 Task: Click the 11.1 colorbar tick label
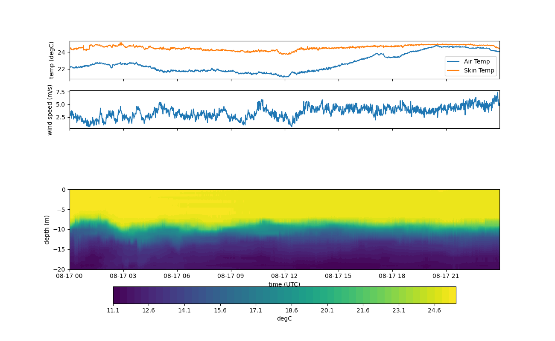(113, 311)
